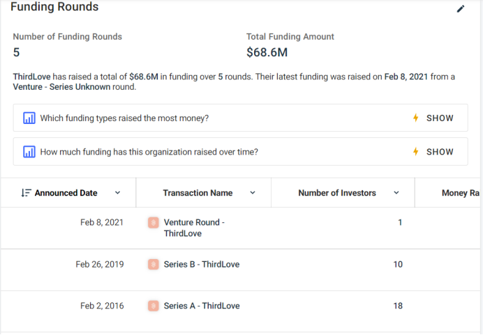This screenshot has width=483, height=335.
Task: Open the Series A - ThirdLove transaction
Action: (202, 306)
